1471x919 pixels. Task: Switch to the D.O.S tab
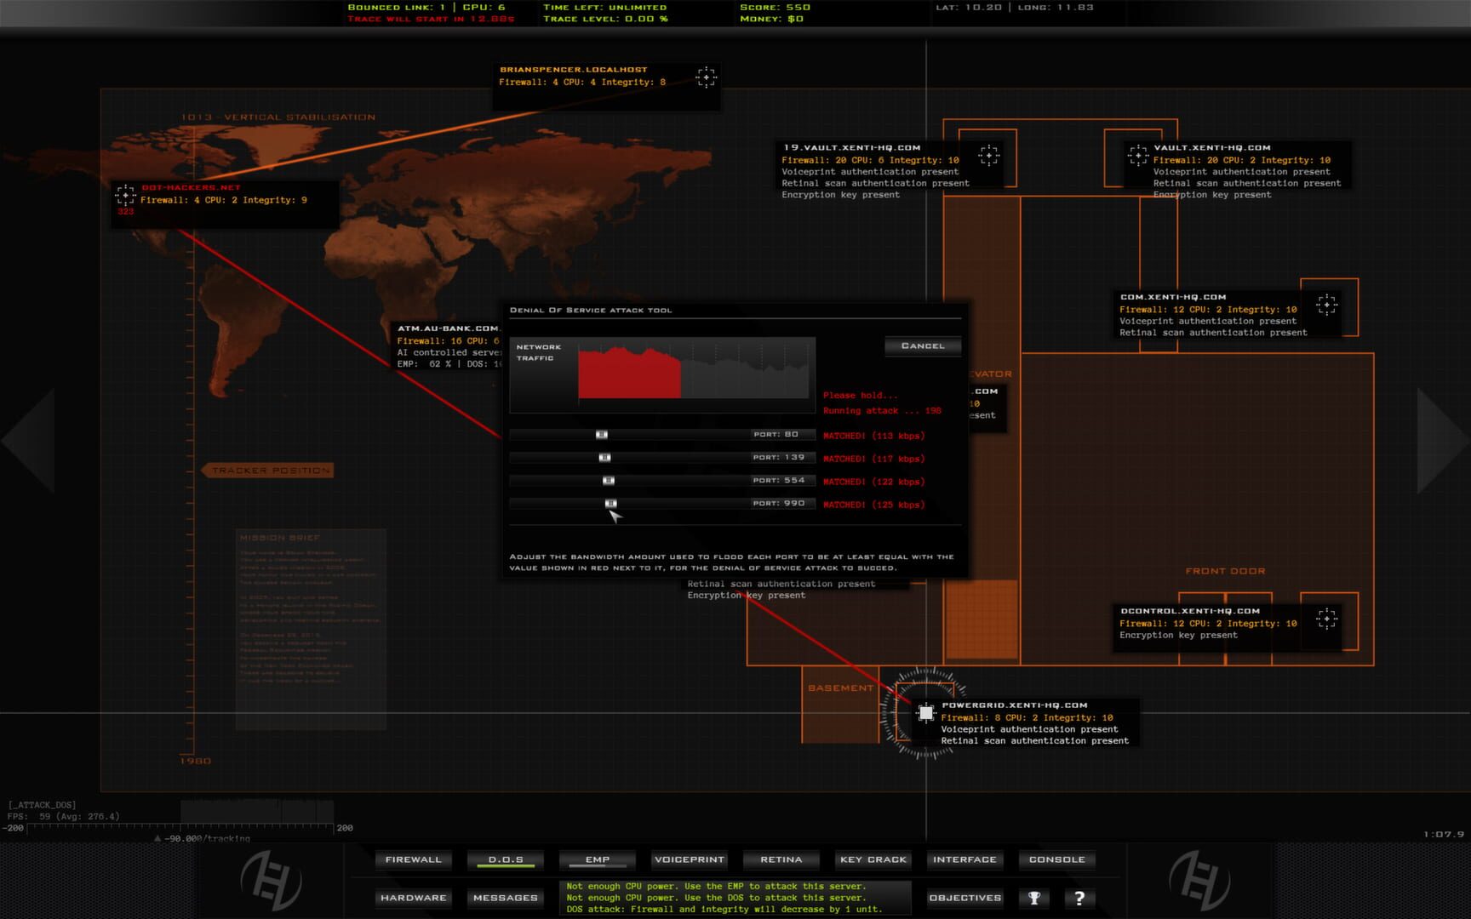click(x=505, y=859)
